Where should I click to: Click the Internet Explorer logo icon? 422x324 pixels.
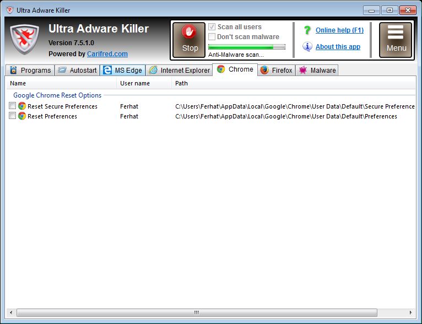153,70
